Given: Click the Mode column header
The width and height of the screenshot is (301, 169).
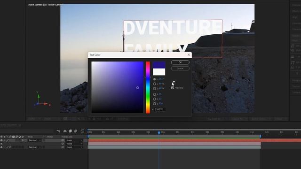Looking at the screenshot, I should 30,137.
